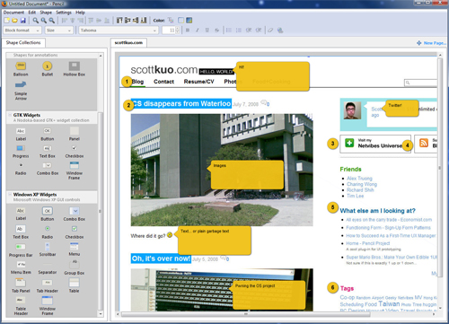This screenshot has height=324, width=449.
Task: Select the Windows XP Progress Bar widget
Action: coord(21,250)
